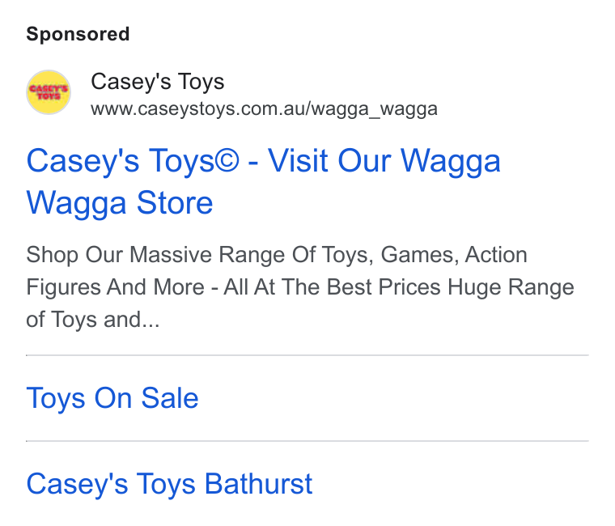The height and width of the screenshot is (526, 615).
Task: Click the truncated text 'of Toys and...'
Action: pyautogui.click(x=93, y=320)
